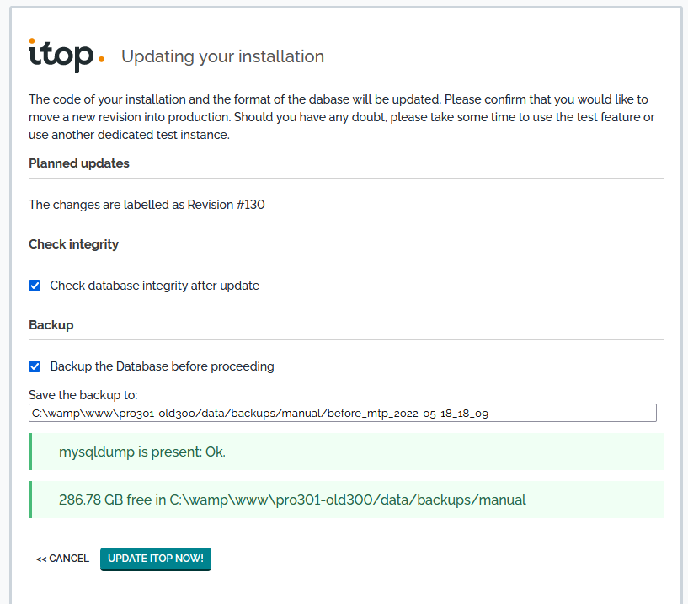Click the Revision #130 text line

pos(147,204)
